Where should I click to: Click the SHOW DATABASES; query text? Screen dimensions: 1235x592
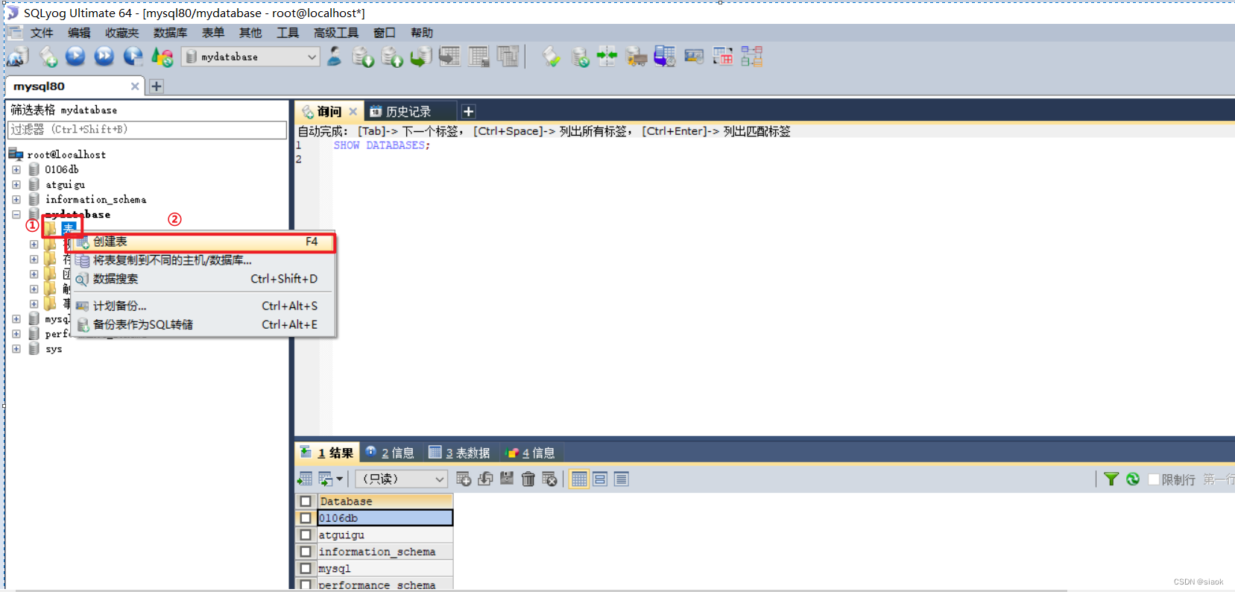point(382,145)
